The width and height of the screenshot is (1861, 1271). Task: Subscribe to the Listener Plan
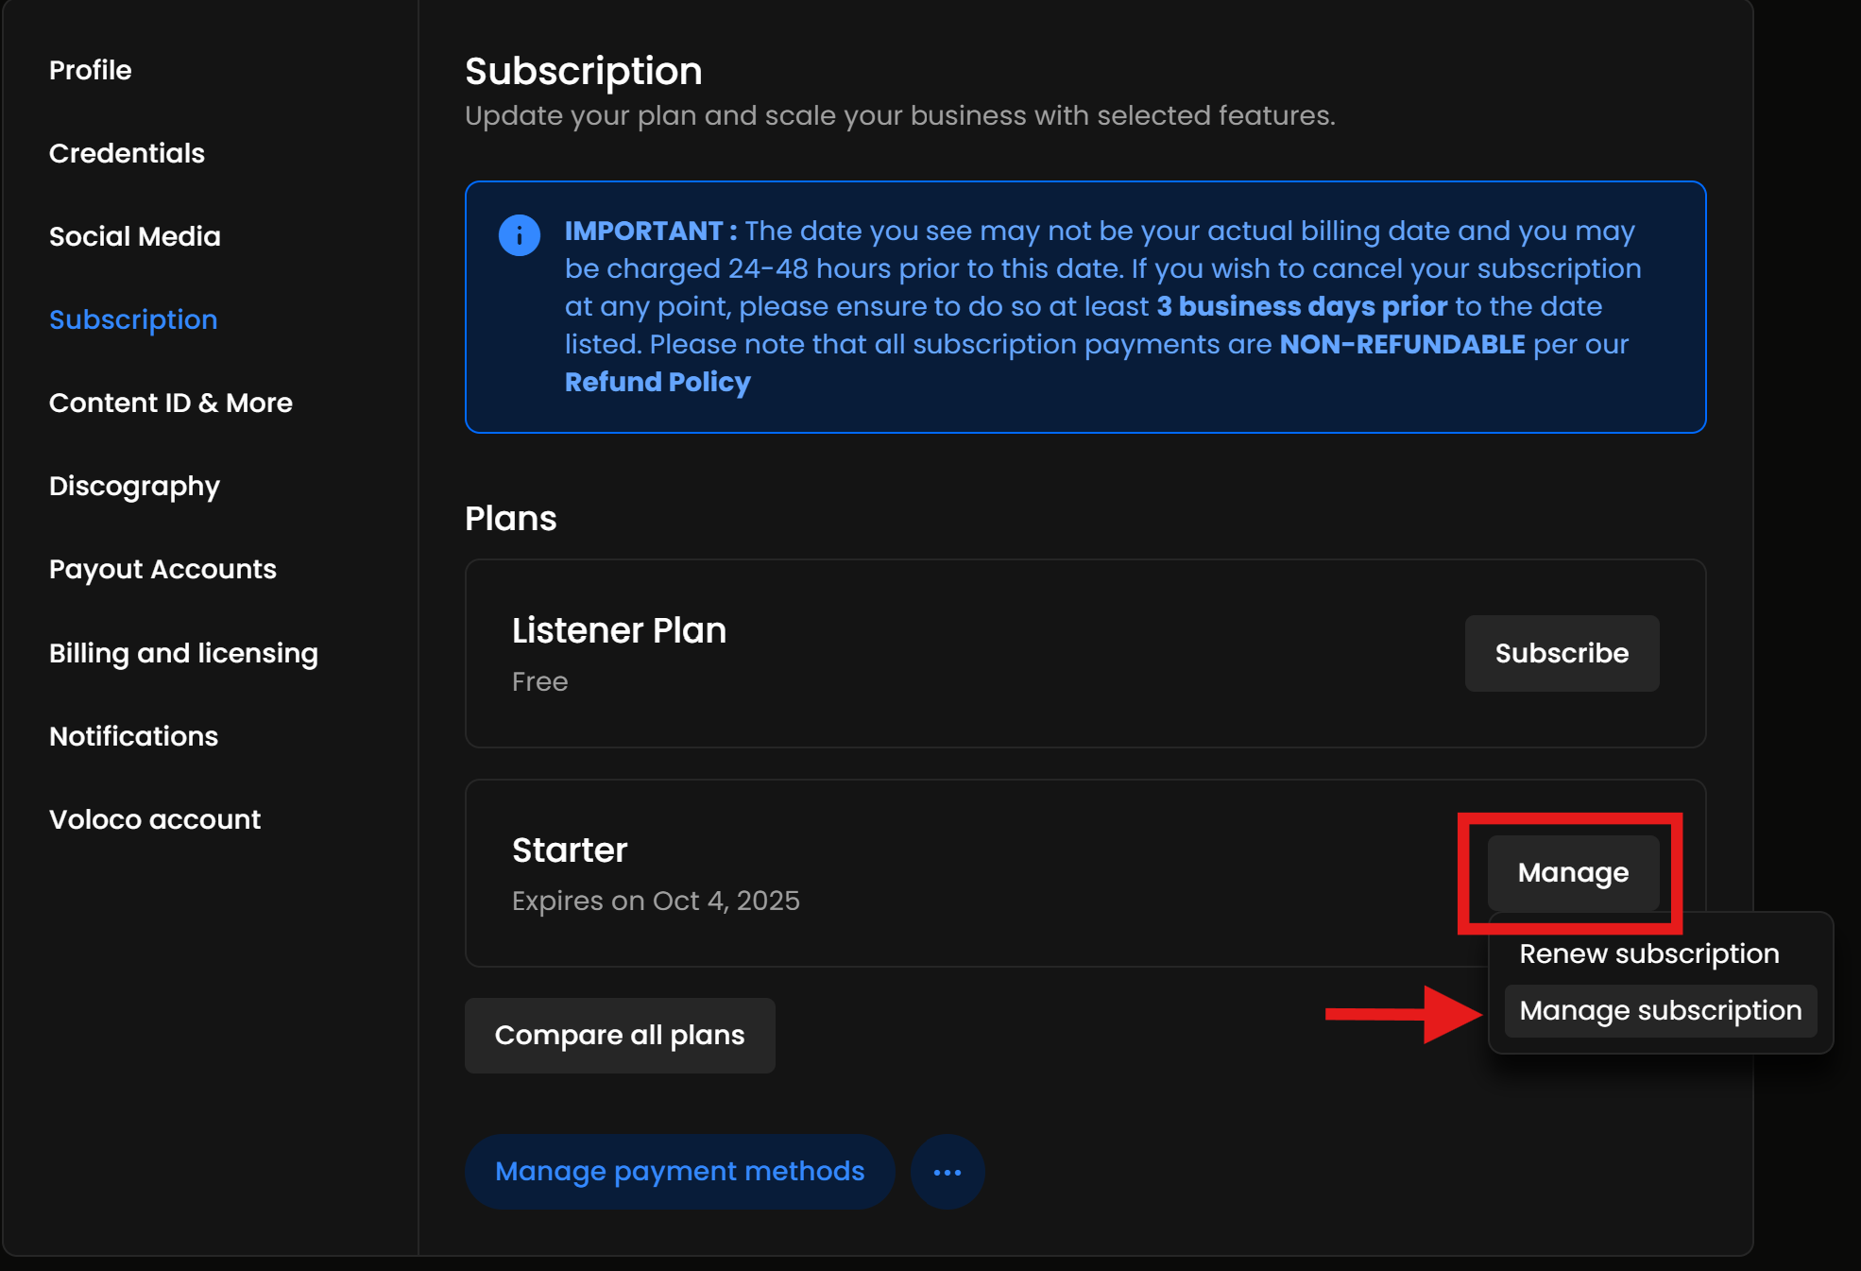tap(1562, 653)
